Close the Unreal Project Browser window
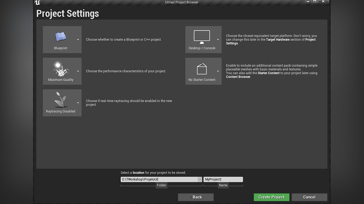The height and width of the screenshot is (204, 364). [324, 2]
